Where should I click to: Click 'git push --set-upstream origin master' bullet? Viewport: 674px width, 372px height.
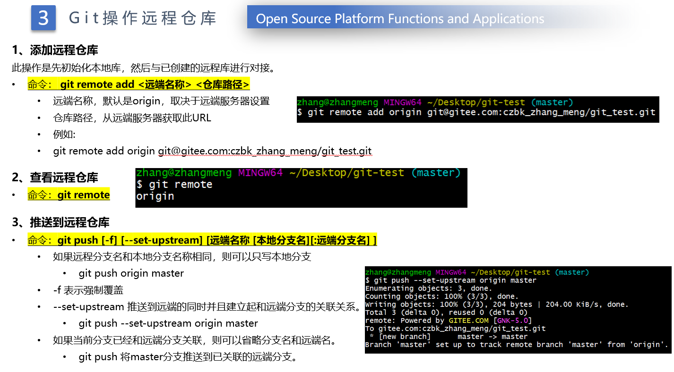tap(168, 323)
